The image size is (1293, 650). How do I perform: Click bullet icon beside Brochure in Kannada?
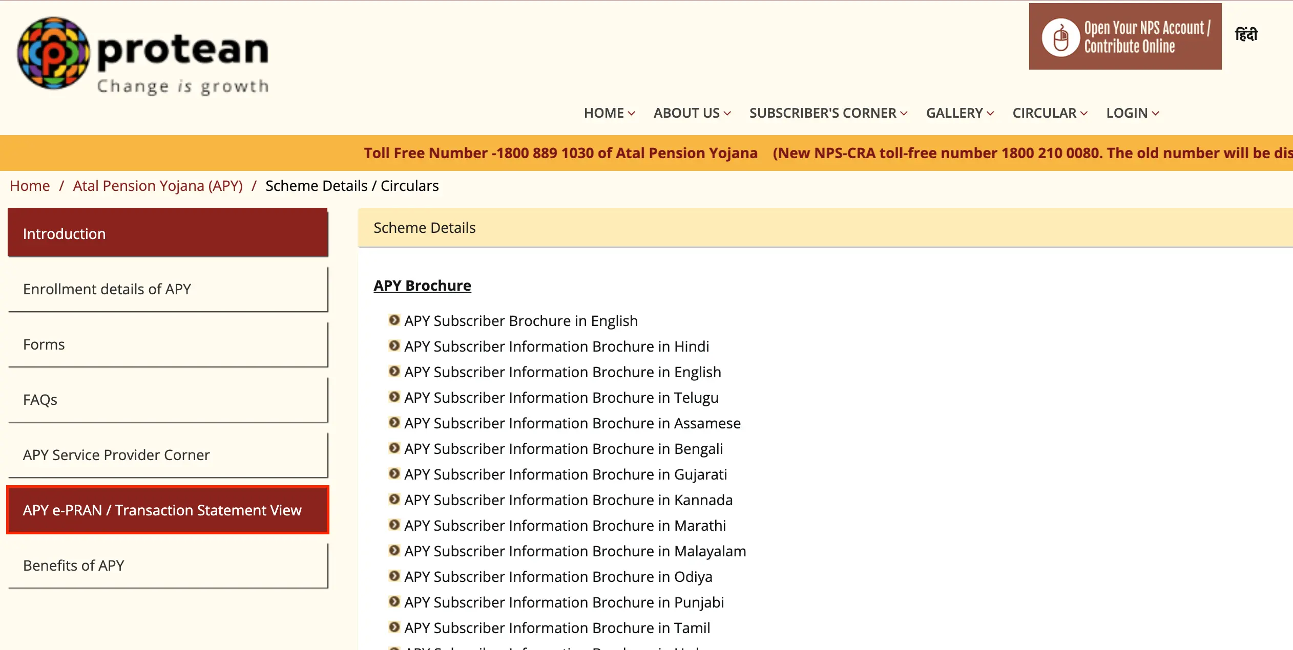[394, 500]
